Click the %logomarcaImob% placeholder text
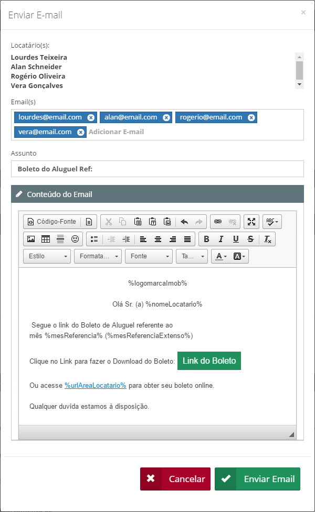 click(x=157, y=283)
